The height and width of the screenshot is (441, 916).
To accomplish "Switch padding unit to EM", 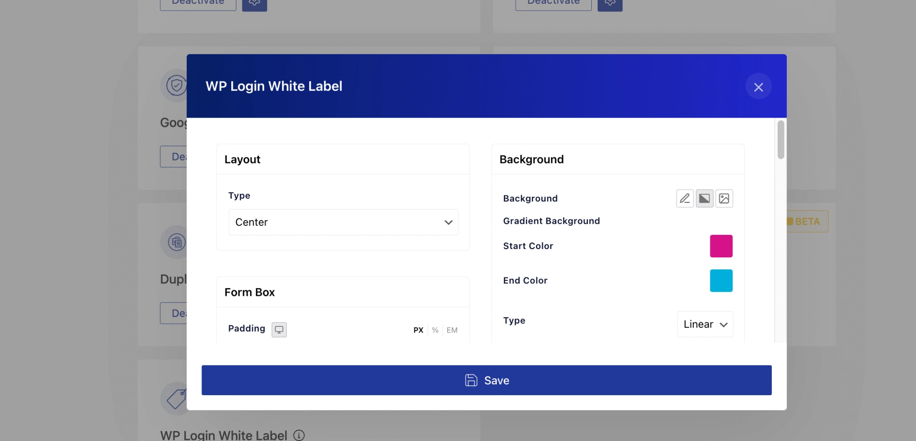I will tap(452, 330).
